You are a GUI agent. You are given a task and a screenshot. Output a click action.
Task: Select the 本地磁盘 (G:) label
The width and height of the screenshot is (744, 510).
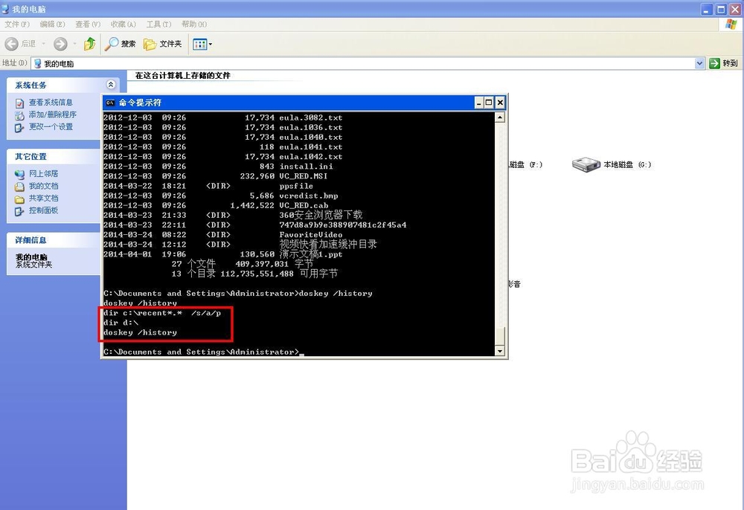[627, 164]
